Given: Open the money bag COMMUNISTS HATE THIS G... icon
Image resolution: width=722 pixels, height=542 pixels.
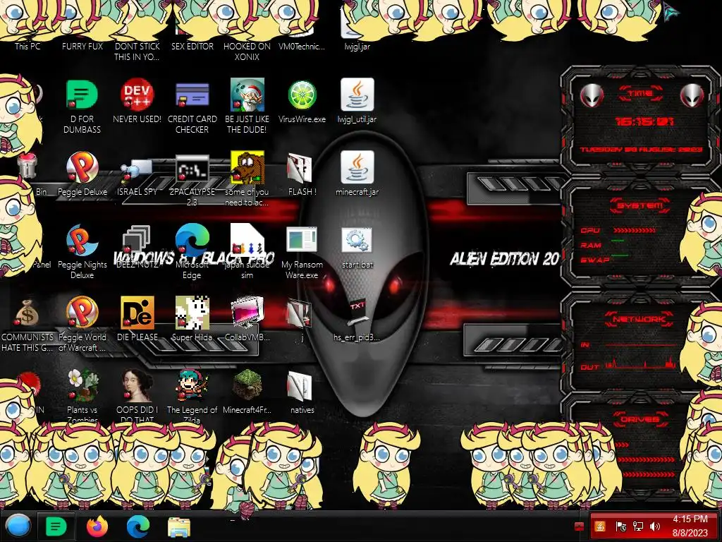Looking at the screenshot, I should click(27, 313).
